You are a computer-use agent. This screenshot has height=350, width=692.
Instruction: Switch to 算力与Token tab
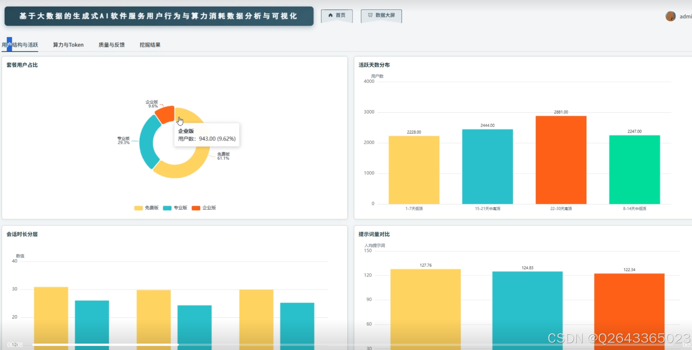click(x=68, y=45)
